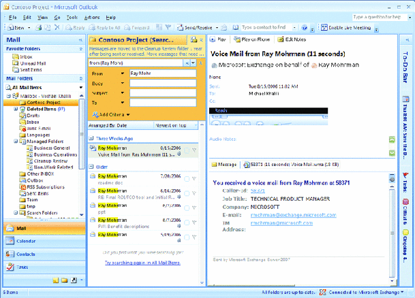Click the Help globe icon in toolbar
Viewport: 415px width, 298px height.
click(305, 27)
